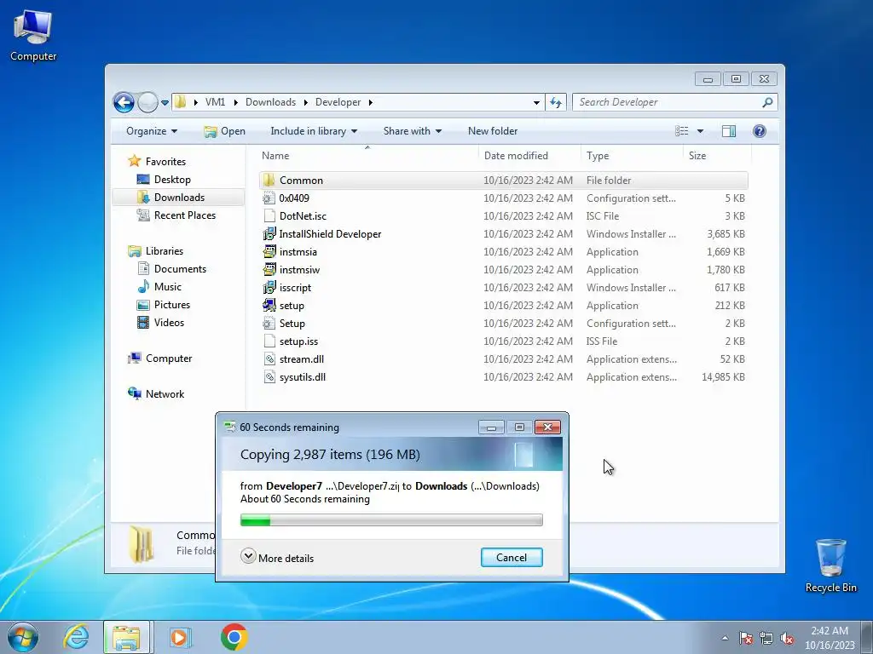Viewport: 873px width, 654px height.
Task: Sort files by Date modified column
Action: click(529, 156)
